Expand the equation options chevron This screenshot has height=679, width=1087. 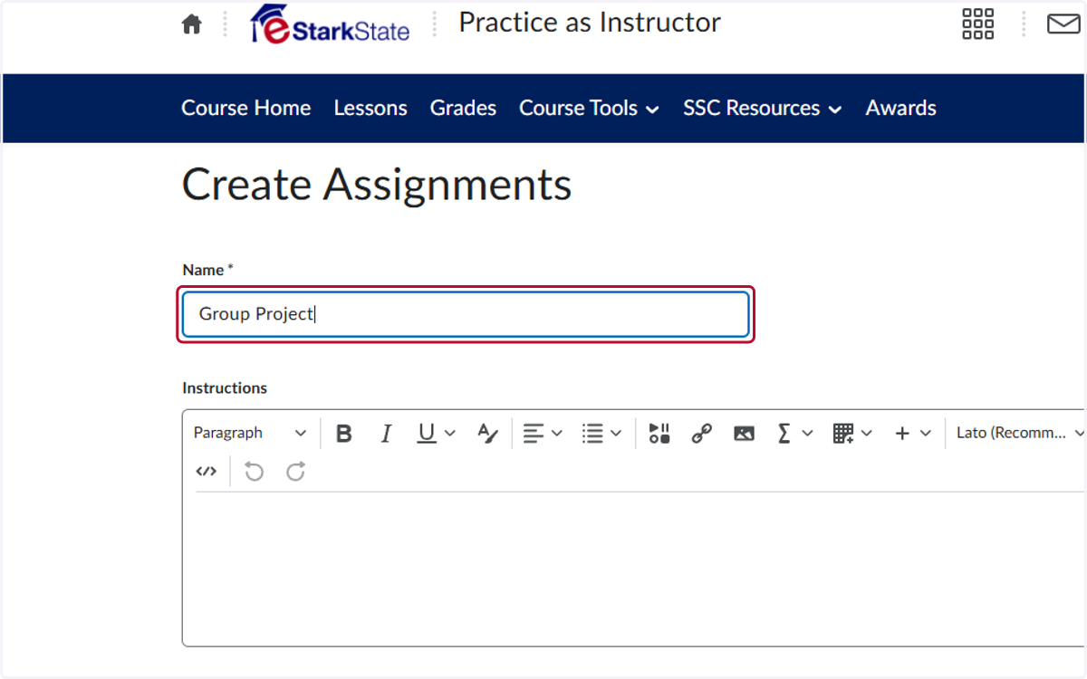coord(808,434)
